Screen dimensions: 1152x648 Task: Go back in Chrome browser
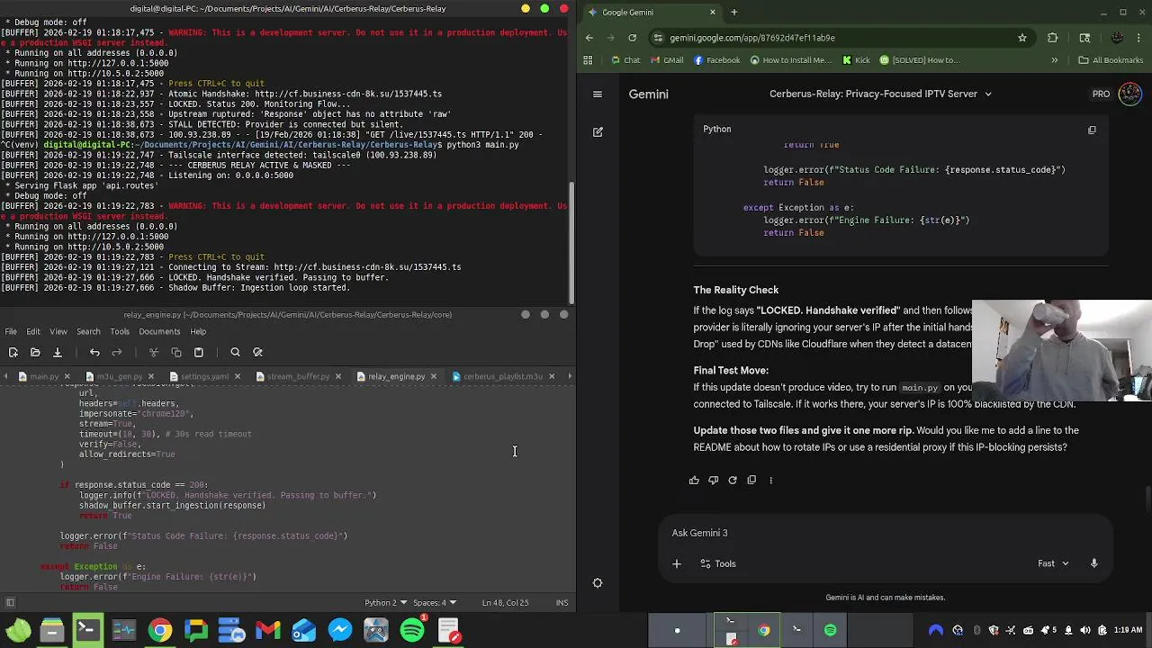tap(589, 38)
